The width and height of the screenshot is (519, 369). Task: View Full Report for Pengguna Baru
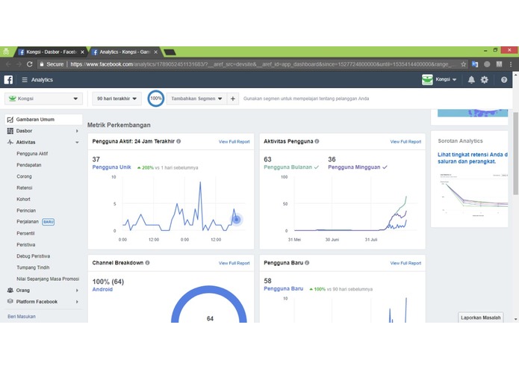405,263
